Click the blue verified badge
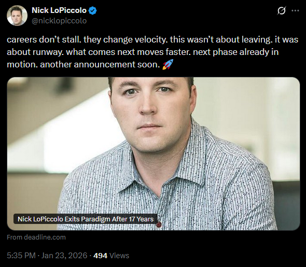This screenshot has width=306, height=267. tap(92, 10)
